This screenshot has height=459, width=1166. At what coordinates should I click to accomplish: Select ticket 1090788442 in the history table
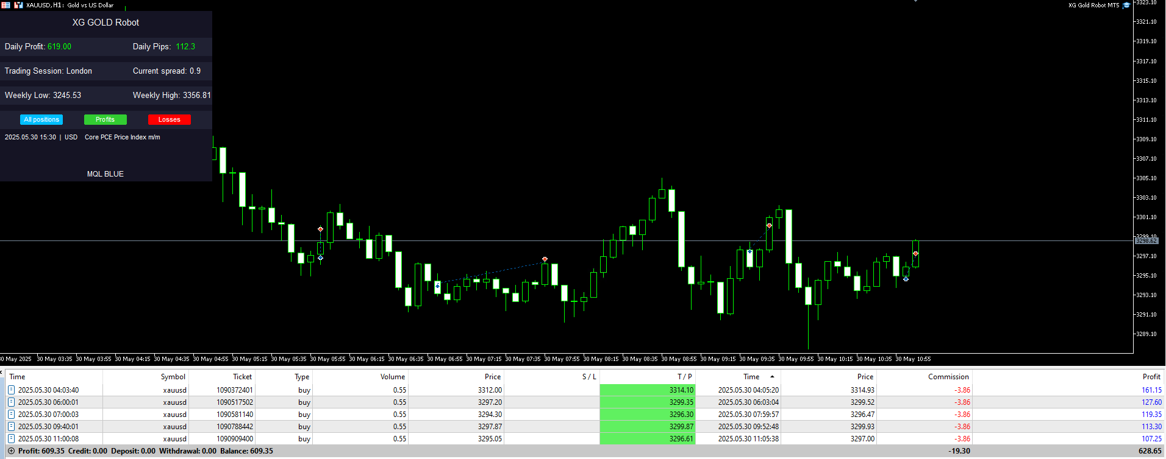(x=235, y=427)
